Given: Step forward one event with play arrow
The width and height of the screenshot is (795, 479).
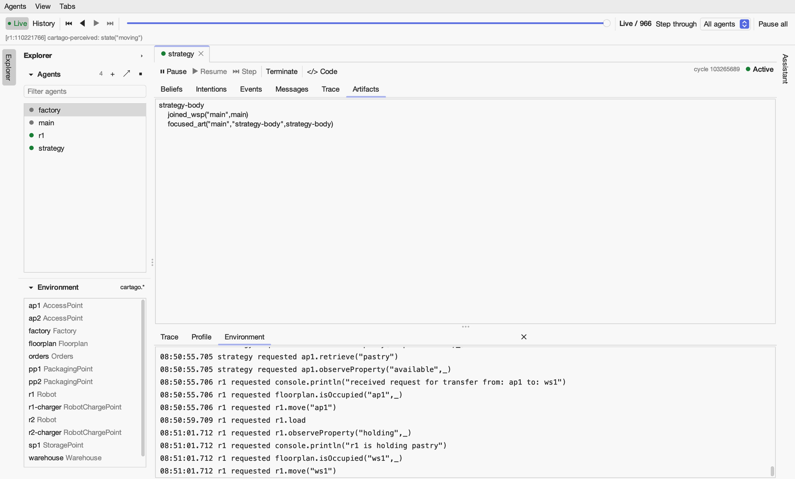Looking at the screenshot, I should pos(96,23).
